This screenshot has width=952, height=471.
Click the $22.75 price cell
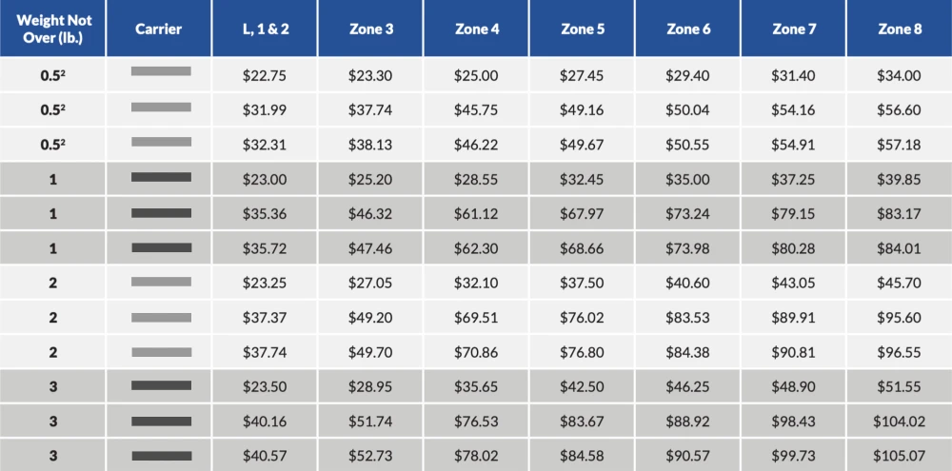click(264, 76)
